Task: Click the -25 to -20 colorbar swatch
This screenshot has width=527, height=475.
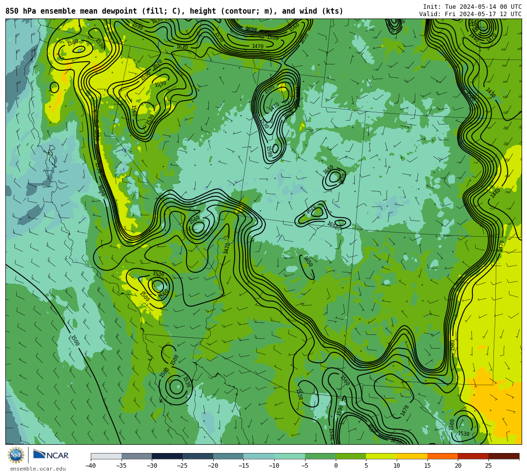Action: (198, 456)
